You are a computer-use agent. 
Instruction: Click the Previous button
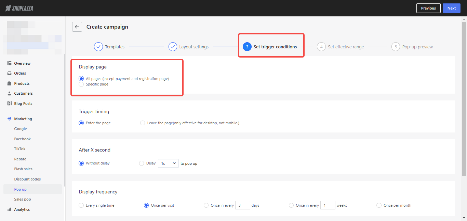[428, 8]
